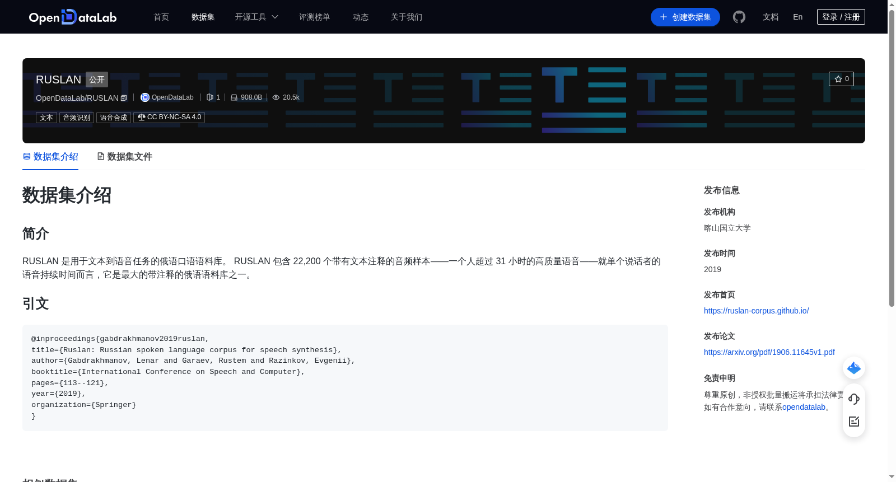The width and height of the screenshot is (896, 482).
Task: Click the 音频识别 tag
Action: click(77, 118)
